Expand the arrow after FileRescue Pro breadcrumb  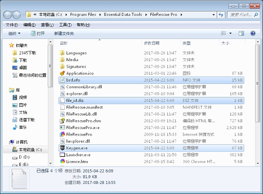click(x=181, y=15)
